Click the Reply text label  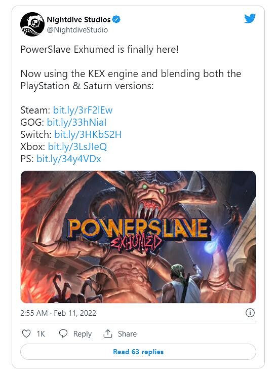pyautogui.click(x=82, y=334)
